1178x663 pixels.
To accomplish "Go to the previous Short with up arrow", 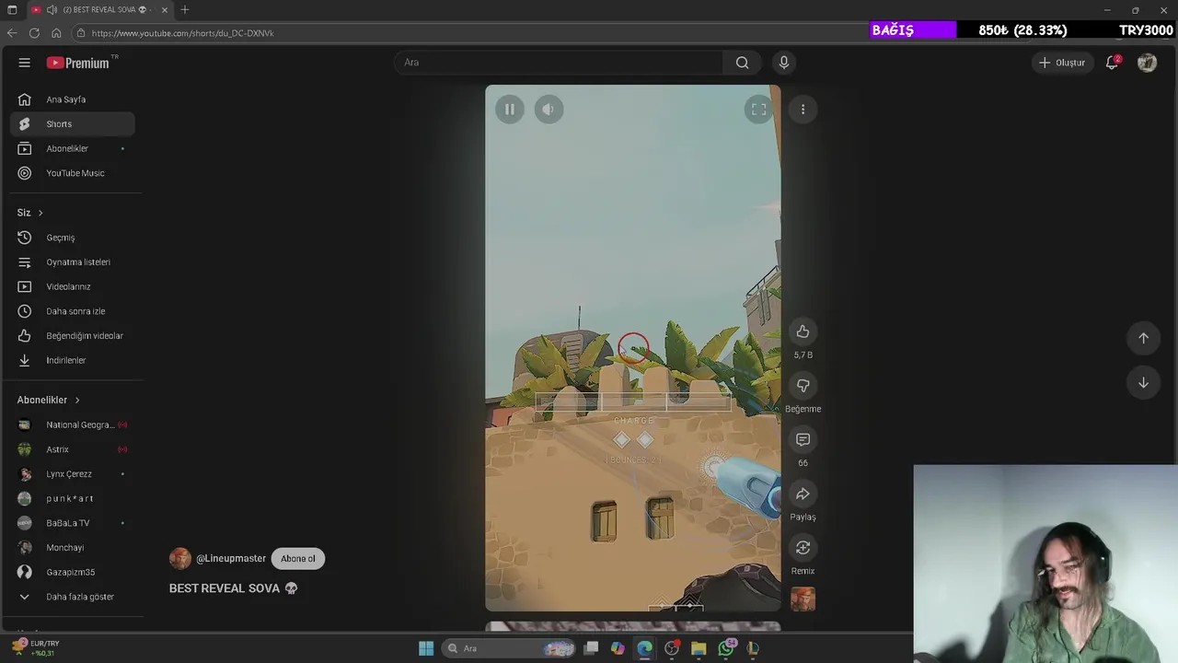I will (x=1143, y=338).
